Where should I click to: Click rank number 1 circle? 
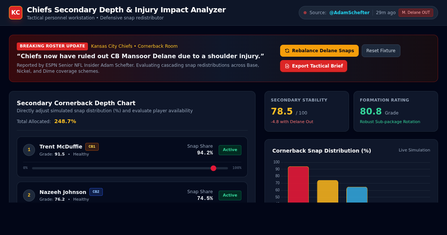click(x=29, y=150)
